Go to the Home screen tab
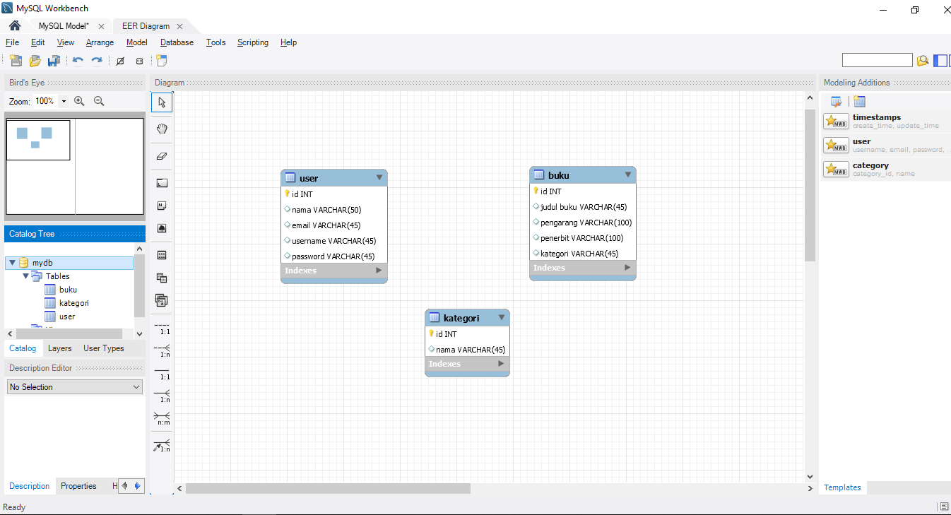The height and width of the screenshot is (515, 951). click(14, 26)
